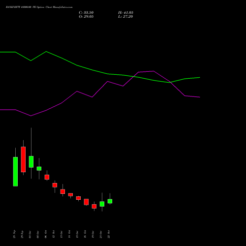Click the 22 Oct date label
Viewport: 246px width, 246px height.
coord(109,234)
